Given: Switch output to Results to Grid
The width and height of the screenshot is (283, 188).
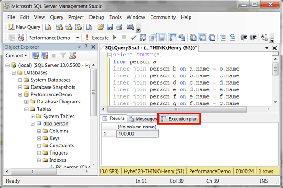Looking at the screenshot, I should coord(202,38).
